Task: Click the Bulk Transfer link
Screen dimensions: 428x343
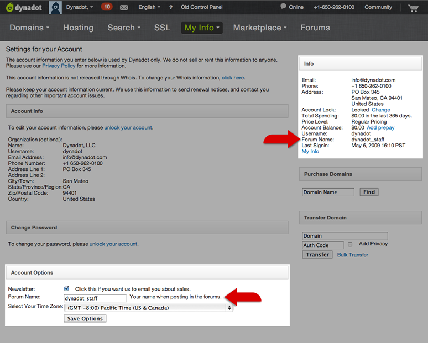Action: 352,255
